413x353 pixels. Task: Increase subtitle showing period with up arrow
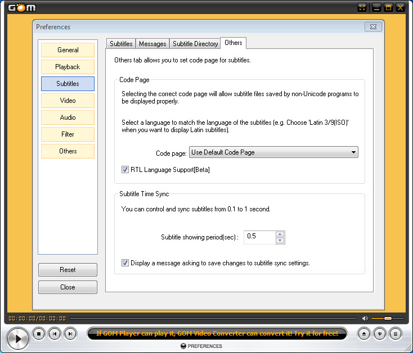pos(280,234)
